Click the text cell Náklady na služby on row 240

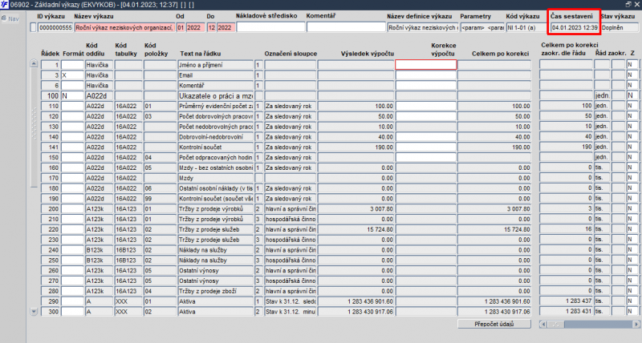click(215, 250)
